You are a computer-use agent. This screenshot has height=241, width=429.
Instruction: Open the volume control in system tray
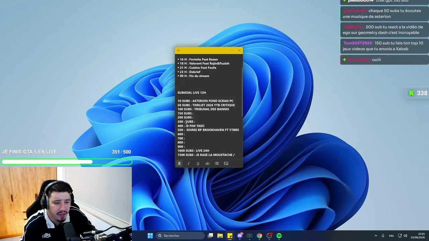point(405,236)
